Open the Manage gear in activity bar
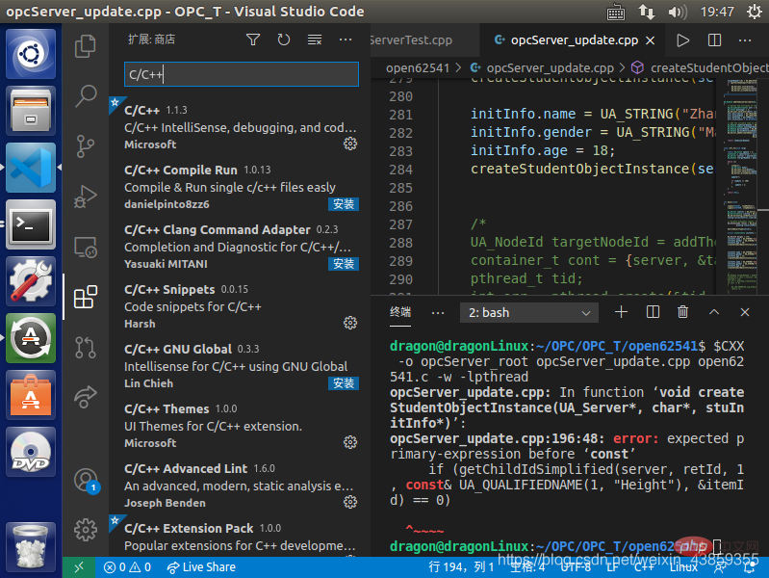Viewport: 769px width, 578px height. [x=86, y=530]
